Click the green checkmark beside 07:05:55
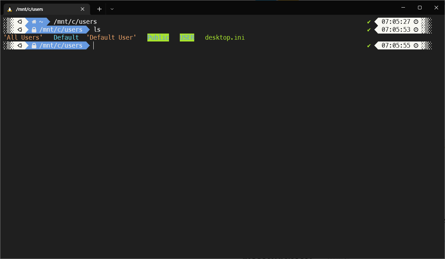Image resolution: width=445 pixels, height=259 pixels. (x=369, y=45)
